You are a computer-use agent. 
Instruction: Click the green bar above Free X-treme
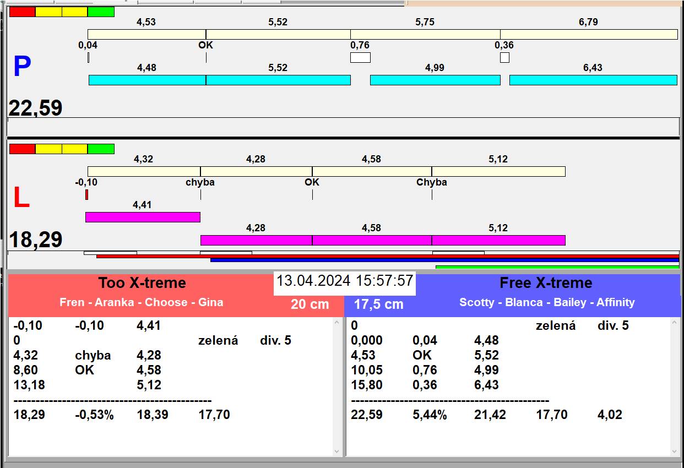point(557,267)
